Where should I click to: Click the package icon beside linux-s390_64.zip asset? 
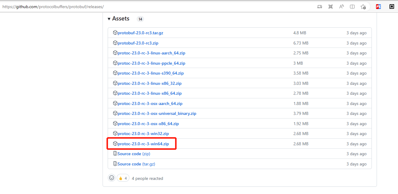tap(115, 73)
